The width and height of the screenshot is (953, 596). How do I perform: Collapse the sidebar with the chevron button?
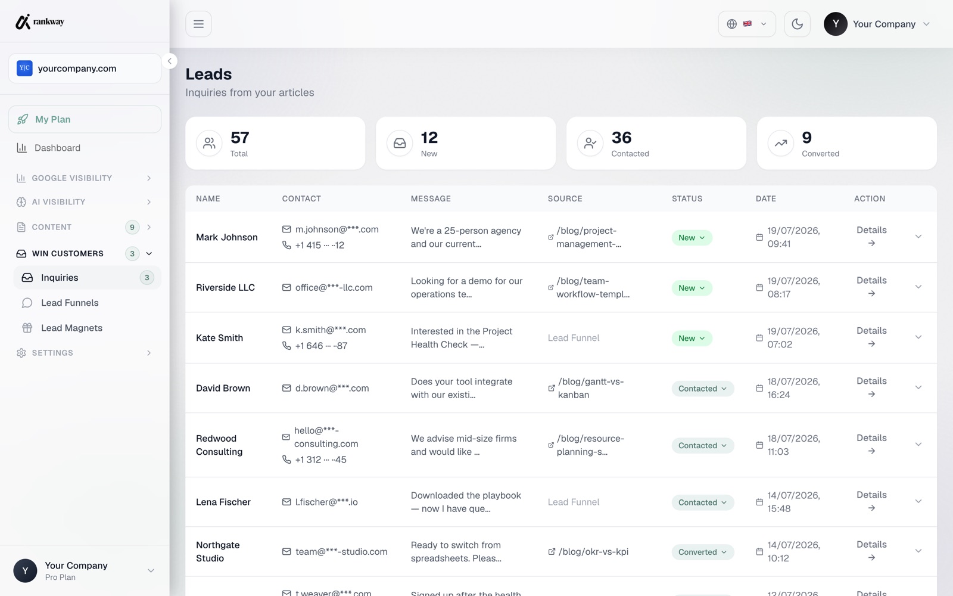click(170, 61)
